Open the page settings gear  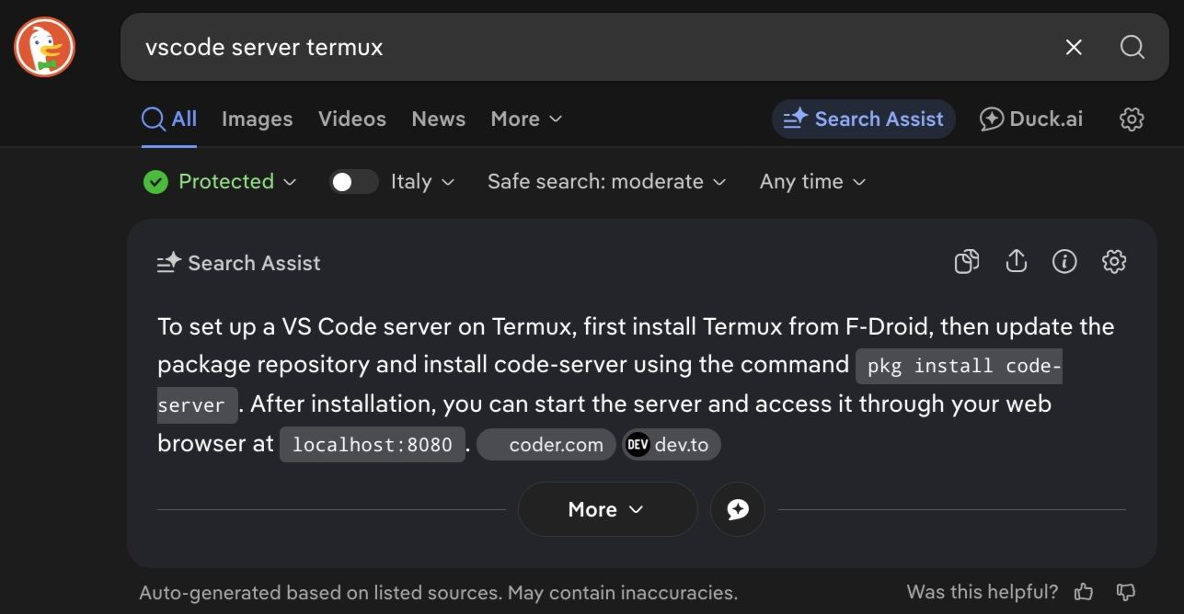click(1132, 119)
